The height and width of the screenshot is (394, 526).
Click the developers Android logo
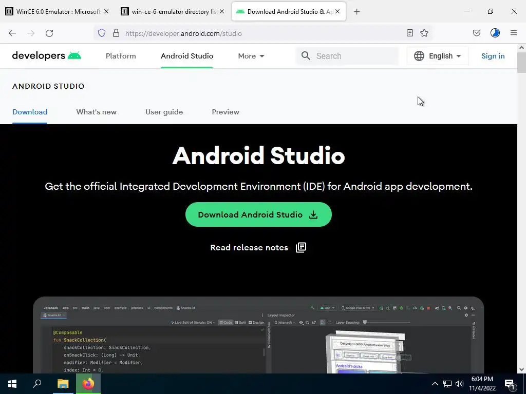[x=47, y=55]
